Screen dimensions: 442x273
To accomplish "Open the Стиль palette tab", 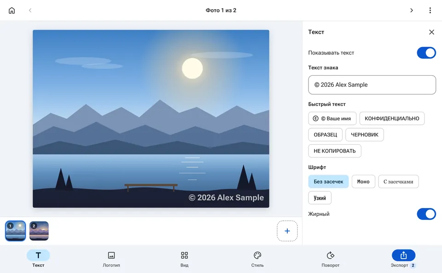I will (257, 259).
